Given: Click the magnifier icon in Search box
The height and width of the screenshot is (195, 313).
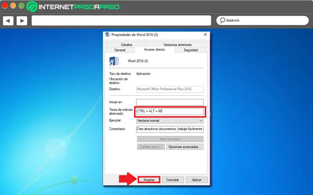Looking at the screenshot, I should pos(222,20).
